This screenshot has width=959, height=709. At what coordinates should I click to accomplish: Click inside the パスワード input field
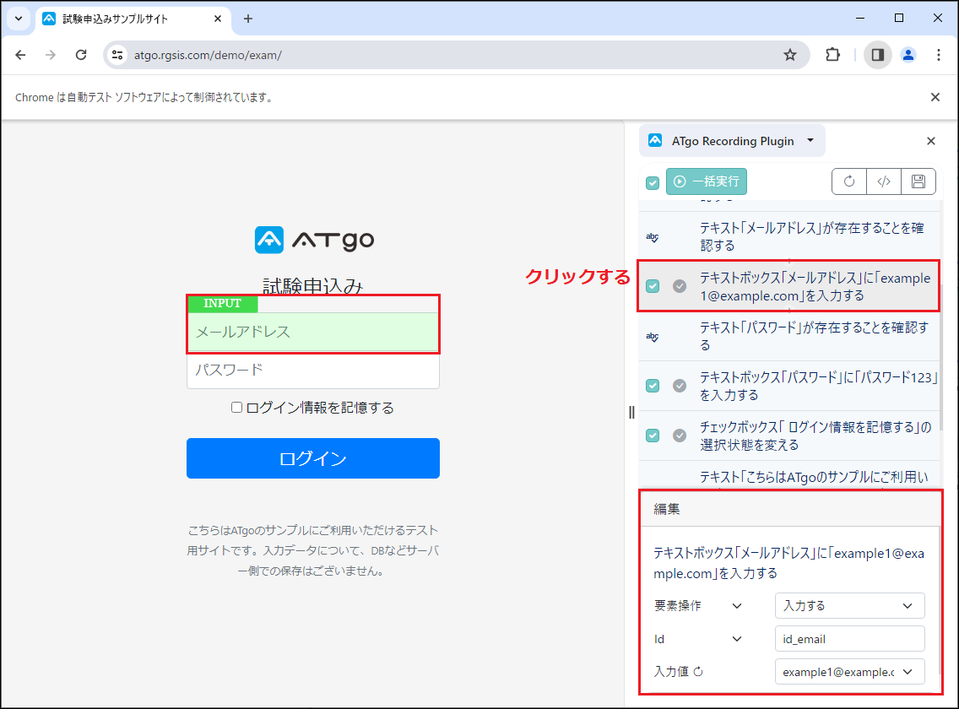312,371
